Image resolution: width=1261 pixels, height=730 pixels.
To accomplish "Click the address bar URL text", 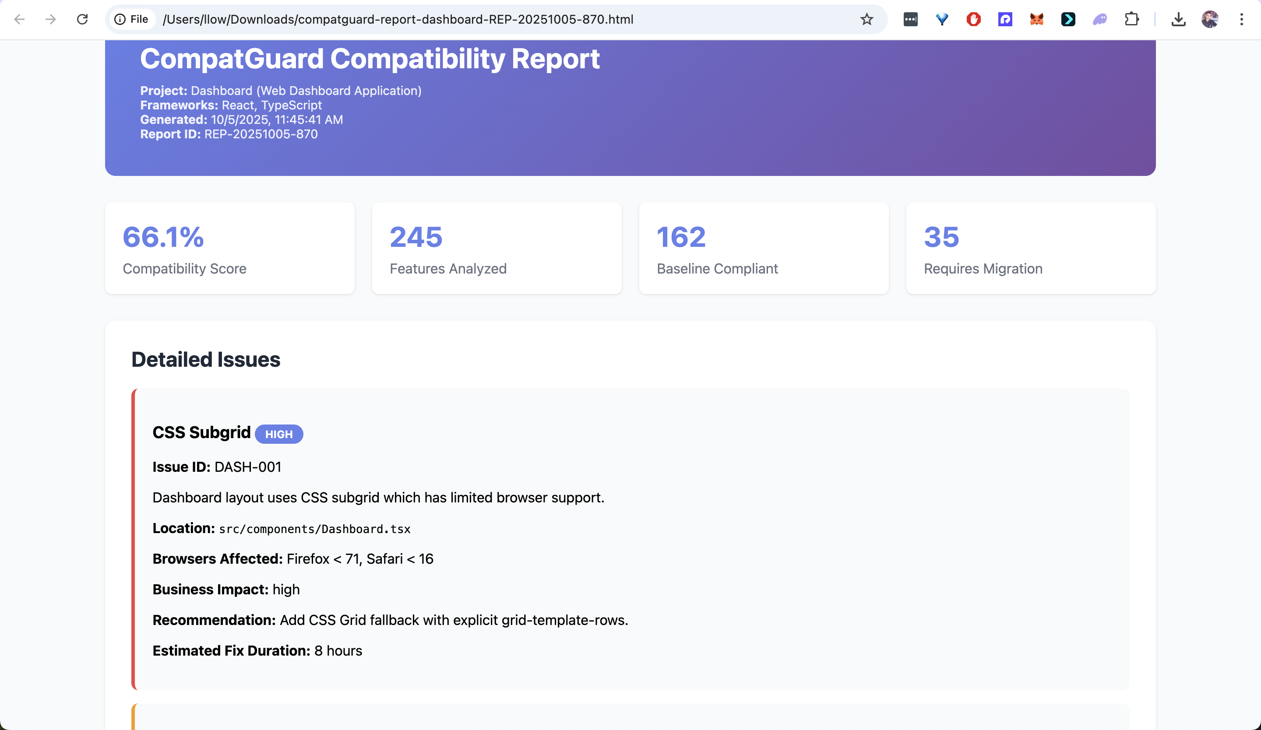I will pos(398,20).
